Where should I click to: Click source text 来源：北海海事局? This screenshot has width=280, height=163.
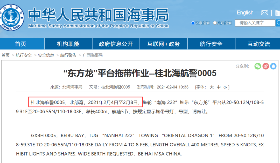(66, 87)
